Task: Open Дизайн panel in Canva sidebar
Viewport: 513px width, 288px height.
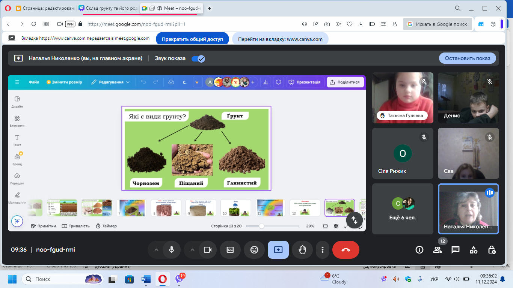Action: click(x=17, y=102)
